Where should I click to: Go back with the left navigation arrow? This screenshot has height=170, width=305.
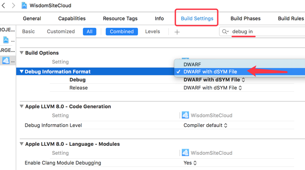point(3,5)
